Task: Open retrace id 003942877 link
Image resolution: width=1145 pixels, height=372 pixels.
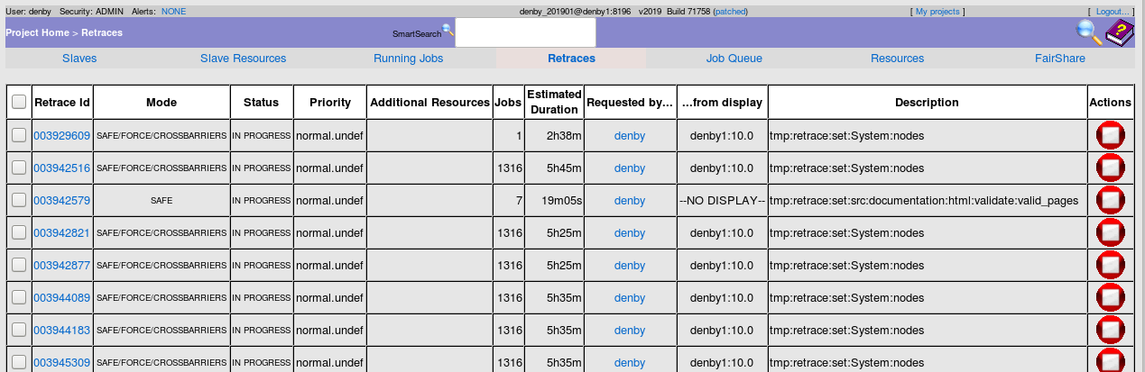Action: (x=61, y=266)
